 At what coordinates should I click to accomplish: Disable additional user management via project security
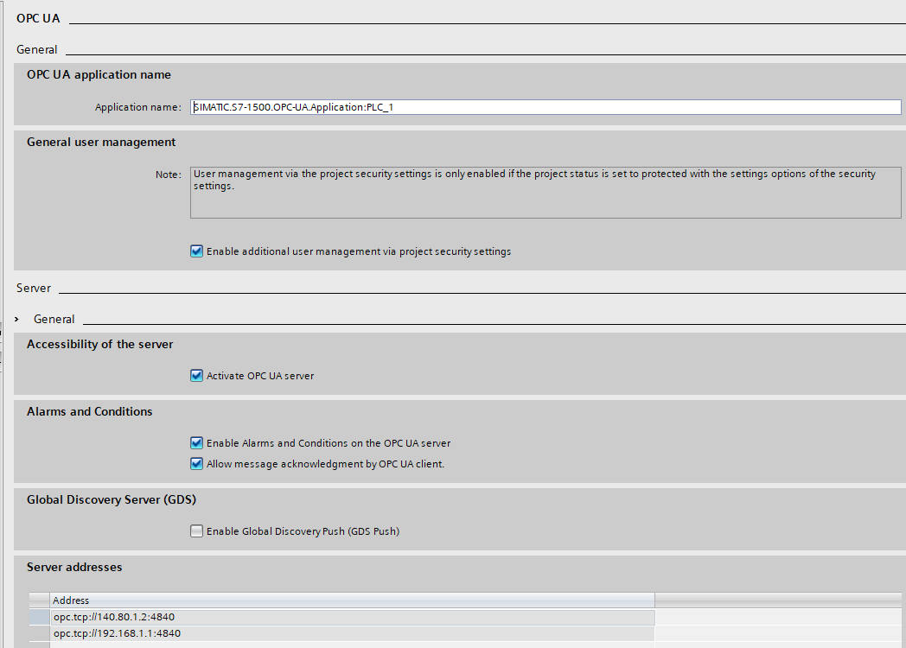click(196, 251)
